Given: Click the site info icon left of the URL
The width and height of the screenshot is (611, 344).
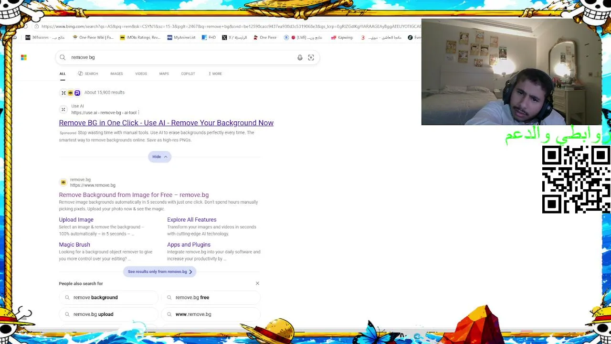Looking at the screenshot, I should click(x=37, y=26).
